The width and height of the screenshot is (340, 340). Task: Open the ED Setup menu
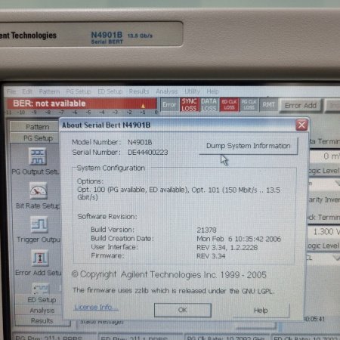click(x=110, y=91)
